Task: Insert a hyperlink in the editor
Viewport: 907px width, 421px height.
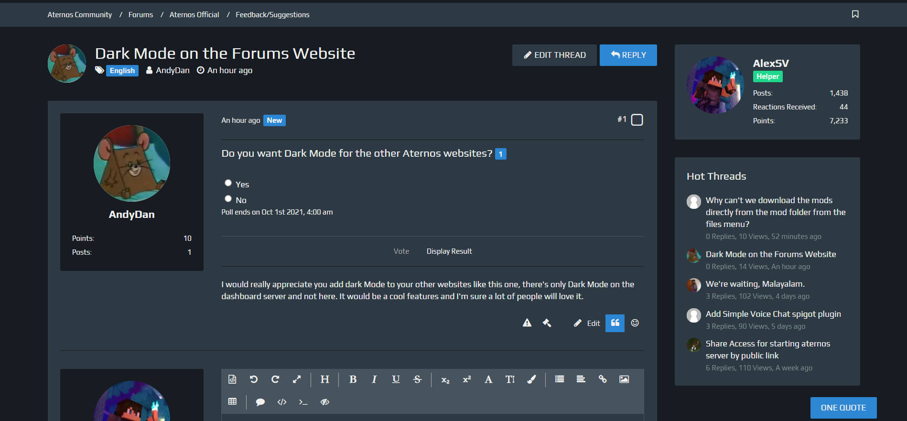Action: click(603, 379)
